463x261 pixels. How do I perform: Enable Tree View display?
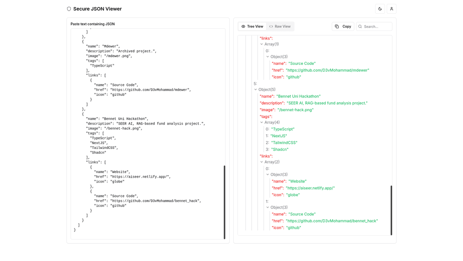click(x=252, y=26)
